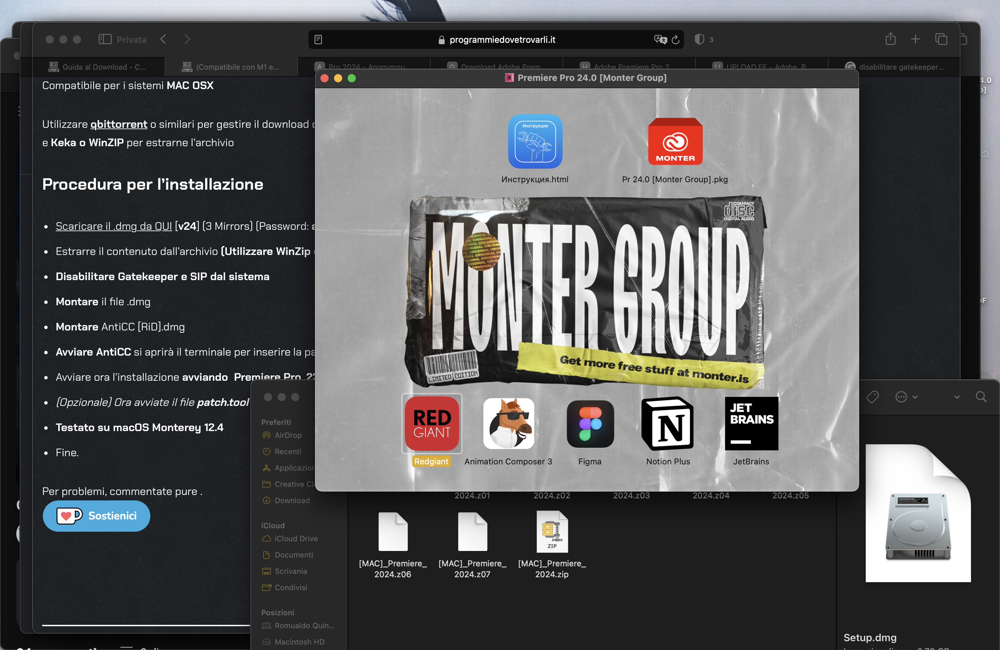Switch to disabilitare gatekeeper tab
The width and height of the screenshot is (1000, 650).
[x=894, y=67]
